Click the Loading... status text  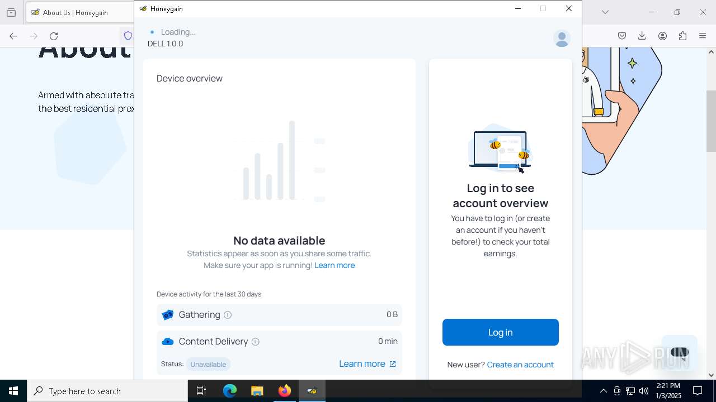(x=178, y=32)
